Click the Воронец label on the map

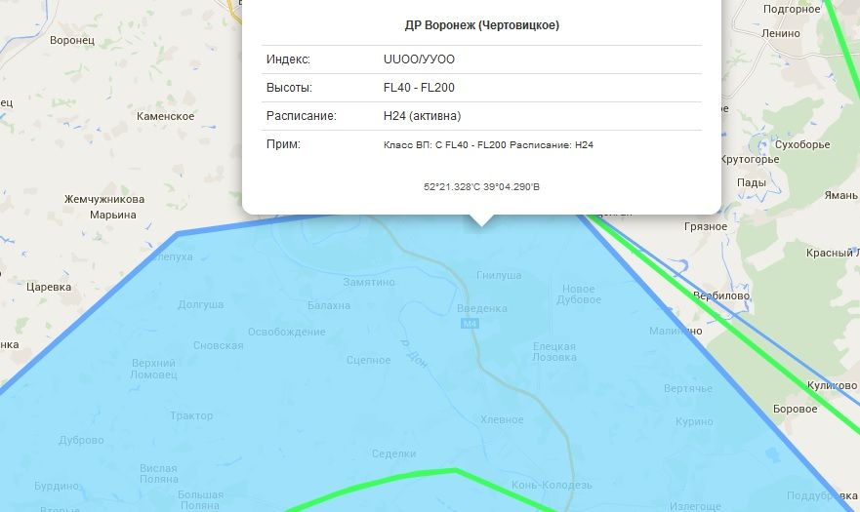click(x=71, y=41)
